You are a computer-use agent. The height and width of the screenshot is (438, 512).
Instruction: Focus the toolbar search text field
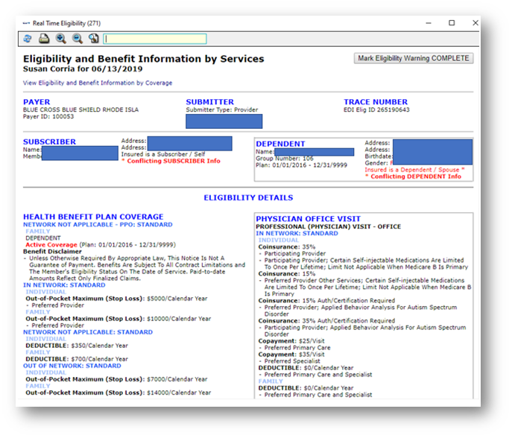[x=155, y=39]
